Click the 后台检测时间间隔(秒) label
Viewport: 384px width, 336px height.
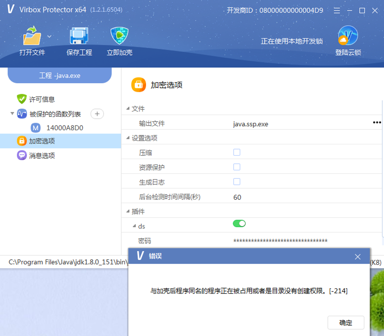point(170,197)
